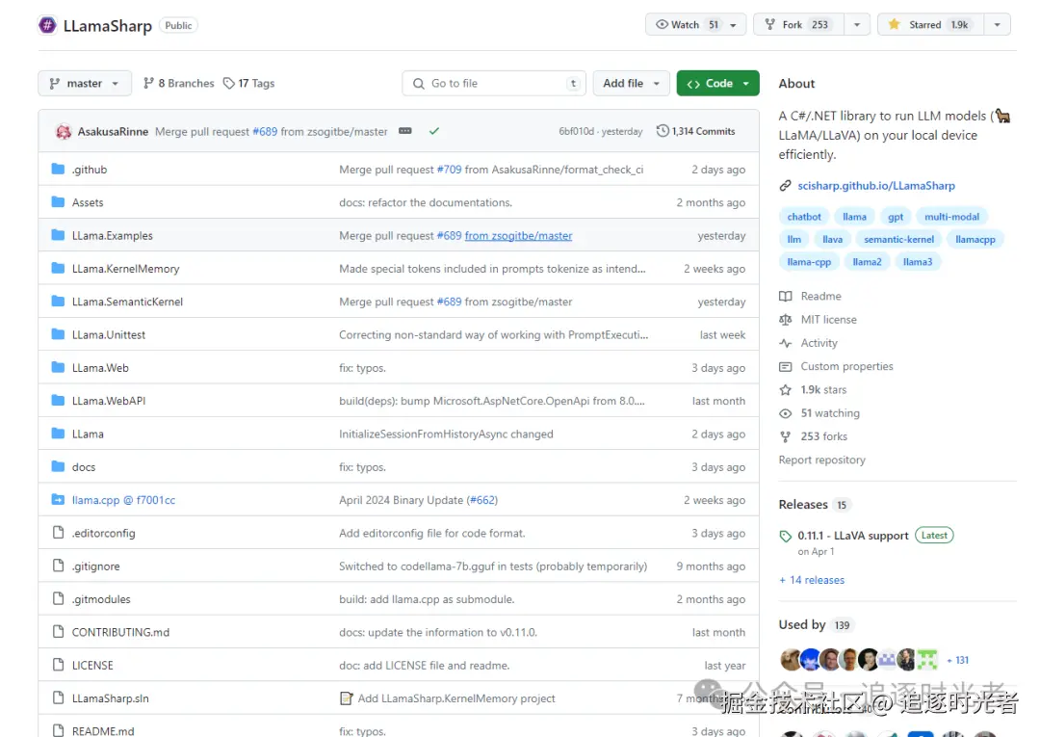Viewport: 1040px width, 737px height.
Task: View the 17 Tags link
Action: [x=248, y=84]
